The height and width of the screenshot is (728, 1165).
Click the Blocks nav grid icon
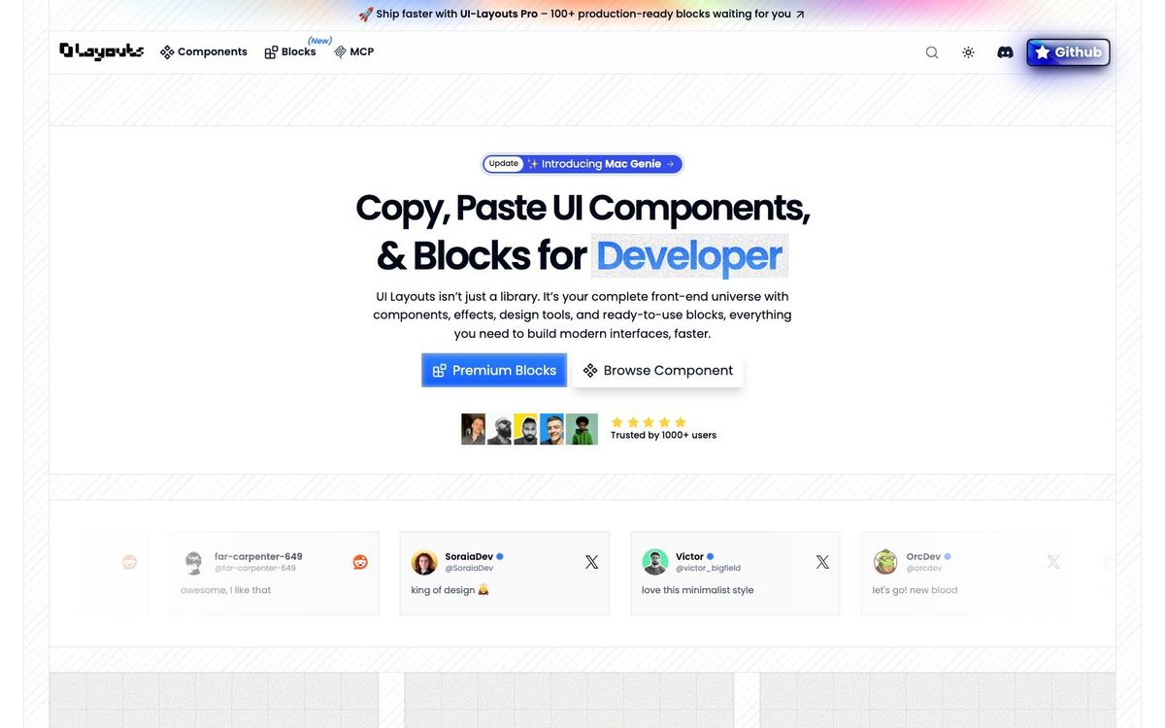271,52
